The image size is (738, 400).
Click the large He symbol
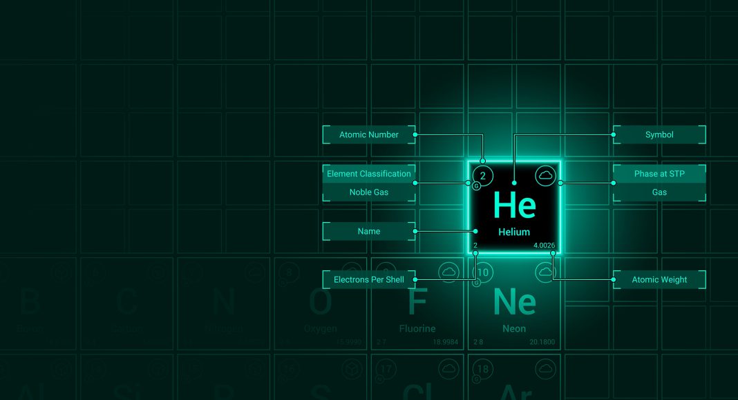coord(514,206)
